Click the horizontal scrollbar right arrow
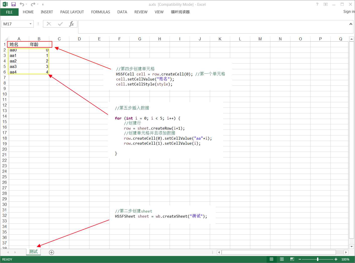The image size is (355, 263). coord(346,252)
